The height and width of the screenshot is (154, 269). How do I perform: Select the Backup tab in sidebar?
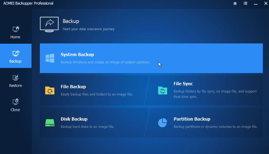tap(16, 56)
